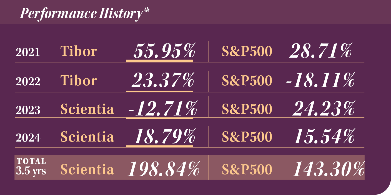Click the TOTAL 3.5 yrs label
This screenshot has height=195, width=391.
click(x=31, y=166)
